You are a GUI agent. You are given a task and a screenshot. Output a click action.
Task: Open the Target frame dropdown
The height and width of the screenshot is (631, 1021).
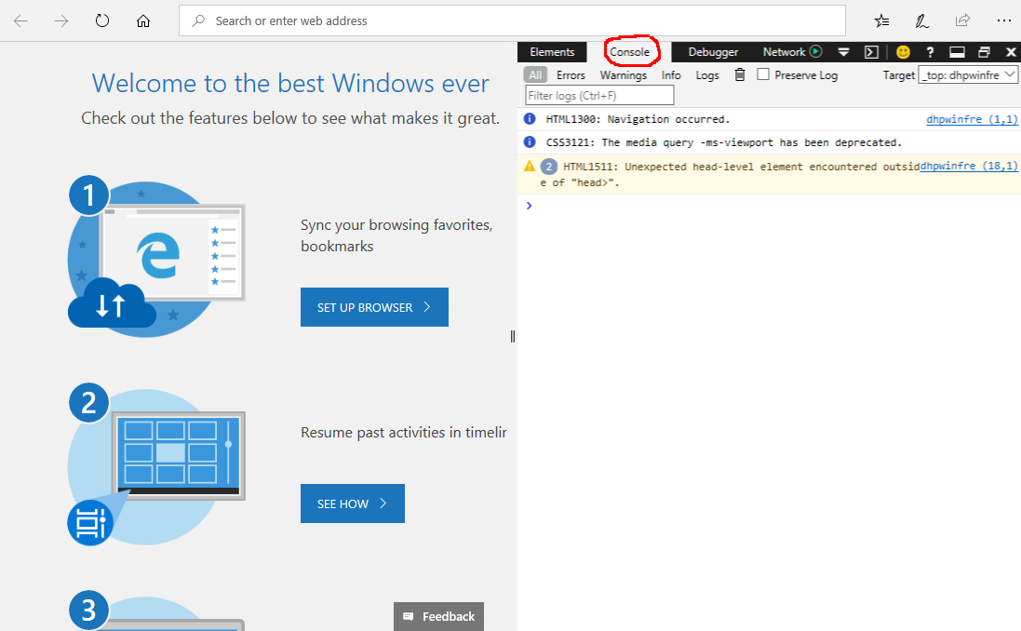968,75
